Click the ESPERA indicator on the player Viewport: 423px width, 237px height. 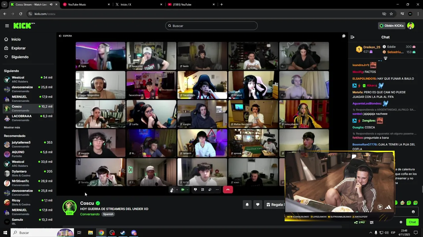(x=65, y=36)
